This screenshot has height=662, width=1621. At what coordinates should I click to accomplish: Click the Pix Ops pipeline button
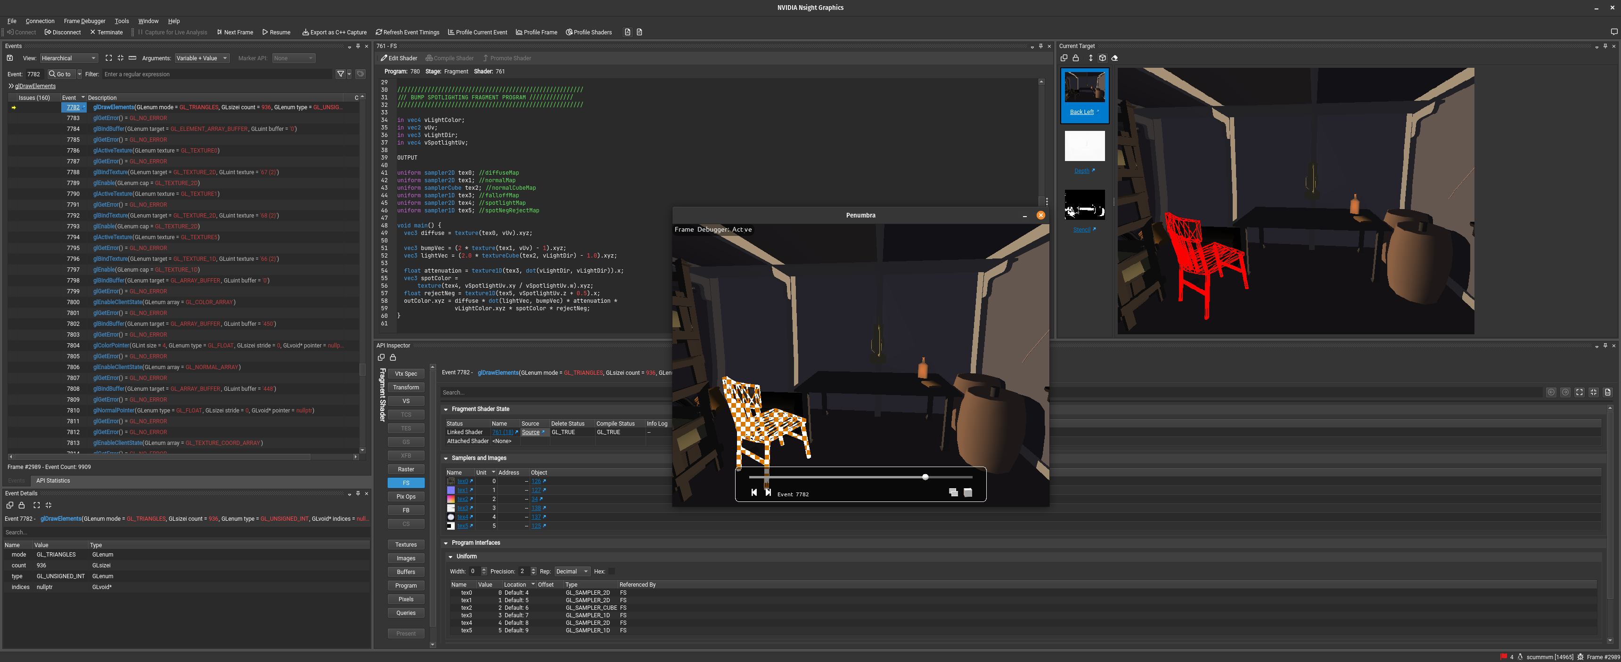406,497
